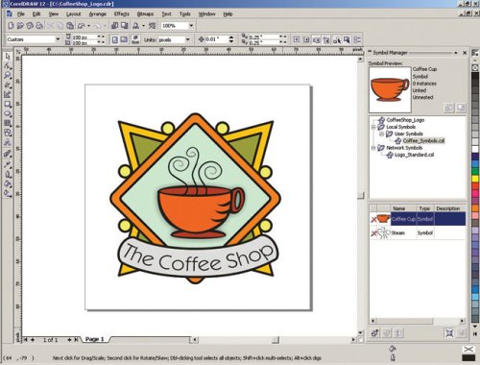480x365 pixels.
Task: Click the Import icon in toolbar
Action: pyautogui.click(x=114, y=26)
